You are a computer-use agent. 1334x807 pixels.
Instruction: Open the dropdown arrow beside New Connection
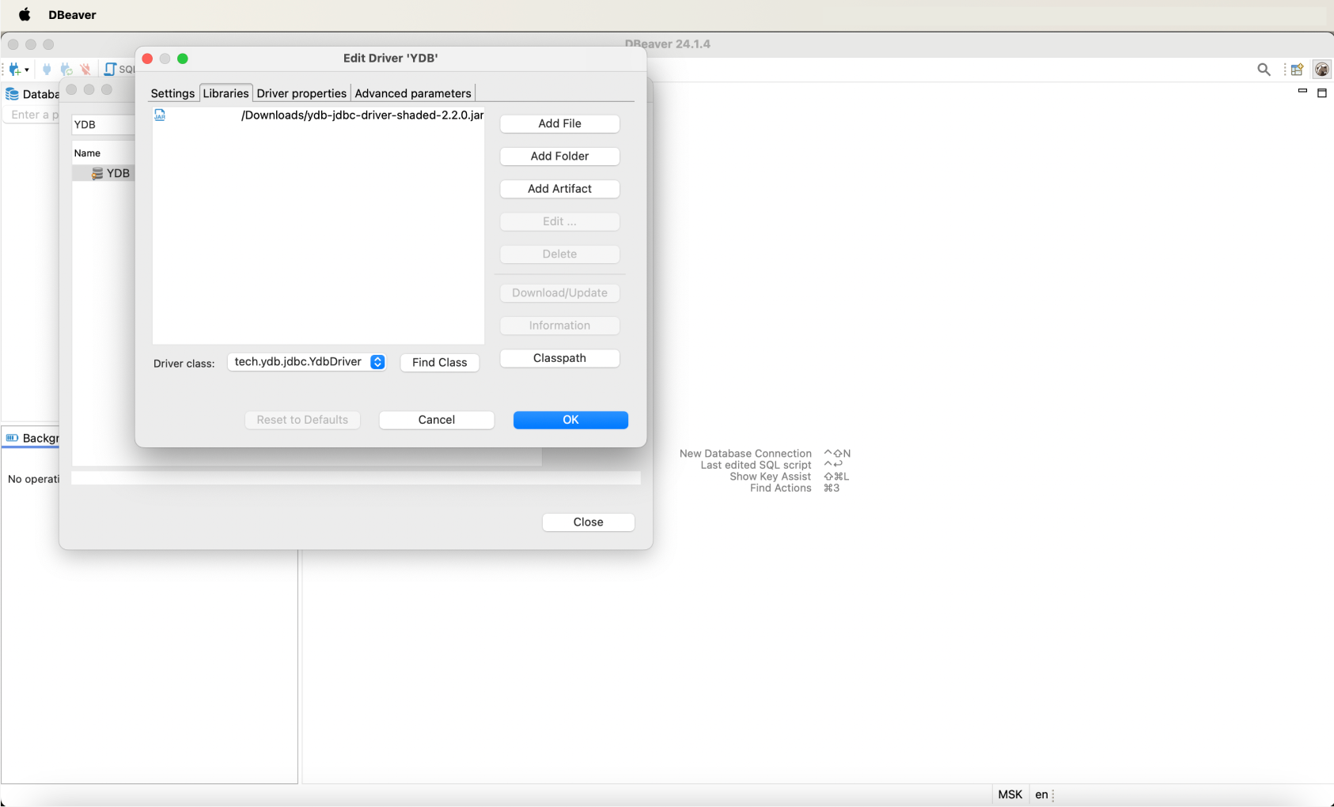click(x=27, y=70)
